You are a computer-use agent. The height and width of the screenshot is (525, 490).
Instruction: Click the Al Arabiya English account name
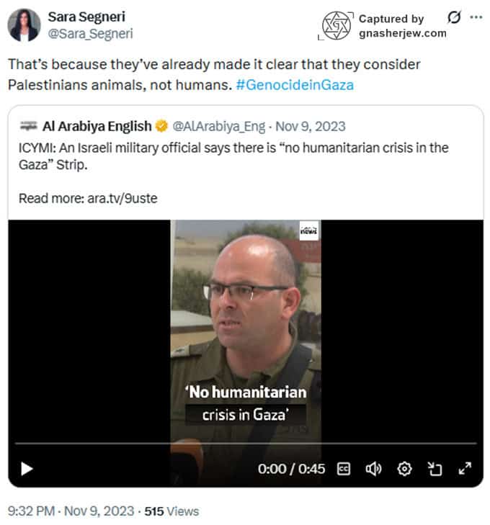[97, 126]
